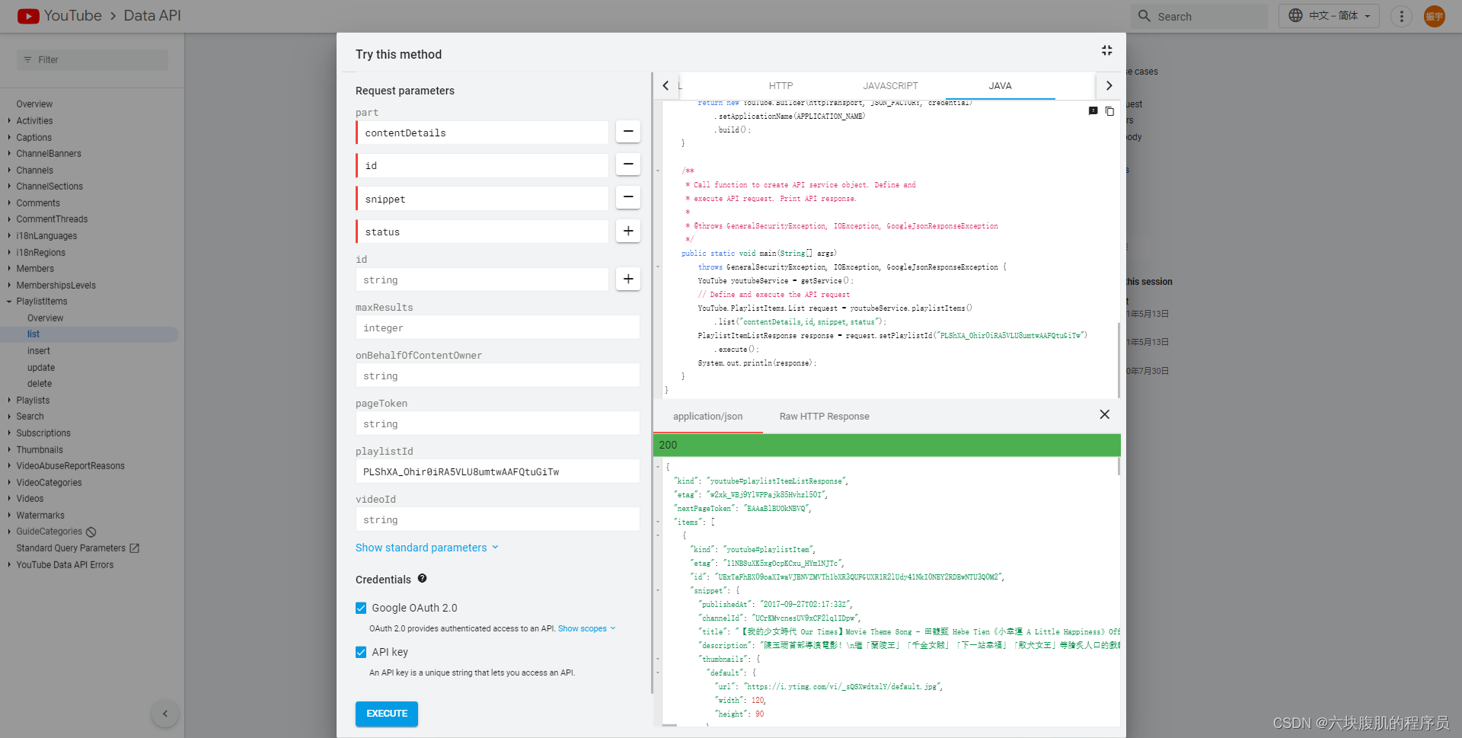The width and height of the screenshot is (1462, 738).
Task: Select the JAVA code tab
Action: pyautogui.click(x=1000, y=86)
